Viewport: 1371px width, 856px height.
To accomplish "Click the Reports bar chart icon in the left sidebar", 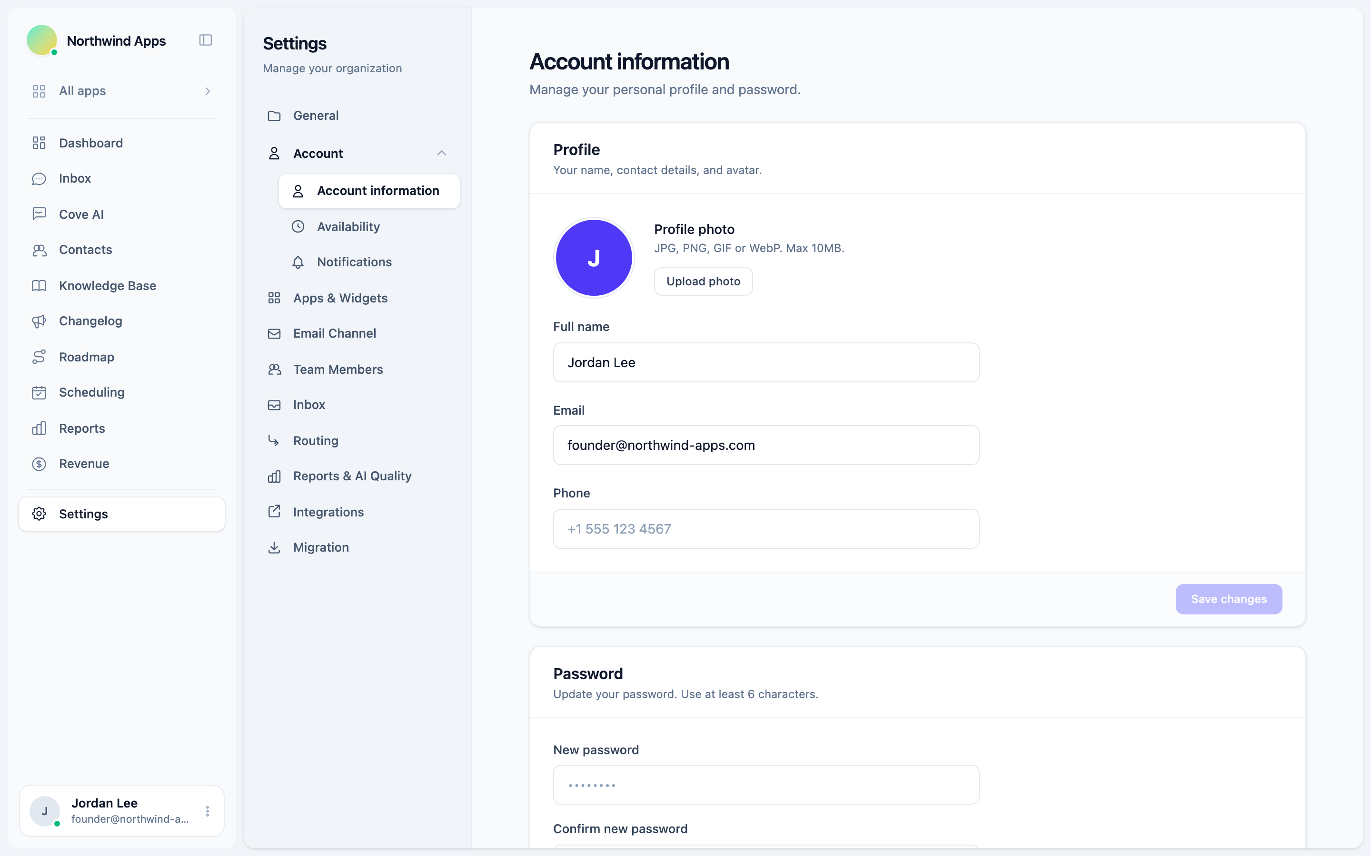I will point(39,428).
